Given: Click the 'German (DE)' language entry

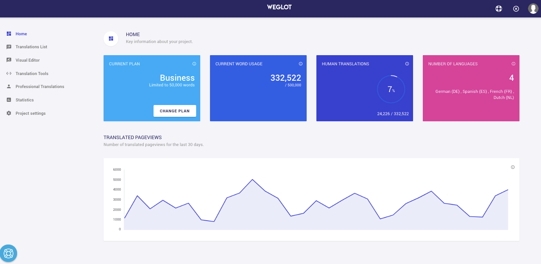Looking at the screenshot, I should (448, 92).
